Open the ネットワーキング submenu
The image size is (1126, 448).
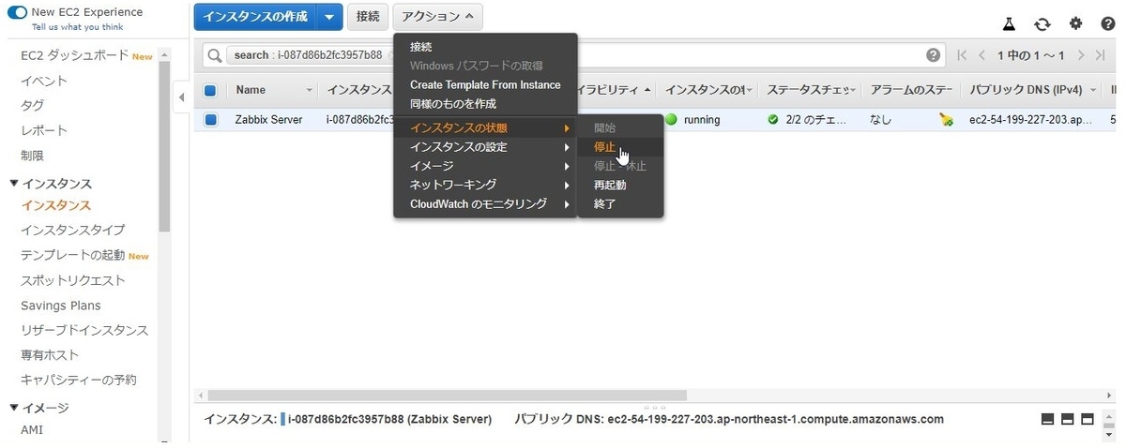tap(486, 185)
